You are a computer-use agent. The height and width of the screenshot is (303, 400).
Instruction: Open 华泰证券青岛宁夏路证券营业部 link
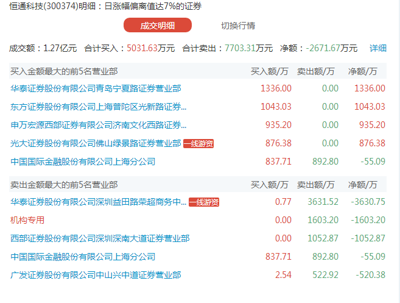[96, 88]
